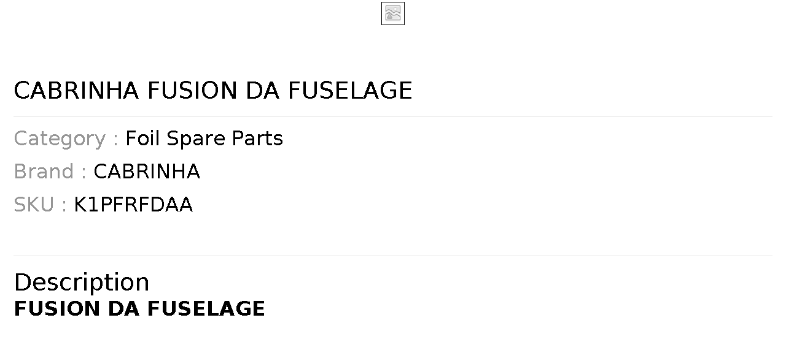Click "FUSELAGE" in the top product title

[350, 91]
